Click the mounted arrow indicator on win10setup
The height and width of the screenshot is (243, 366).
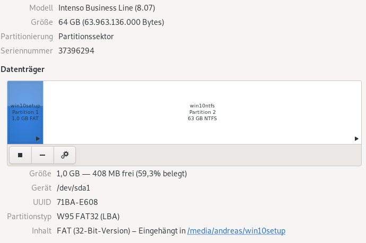pos(38,139)
